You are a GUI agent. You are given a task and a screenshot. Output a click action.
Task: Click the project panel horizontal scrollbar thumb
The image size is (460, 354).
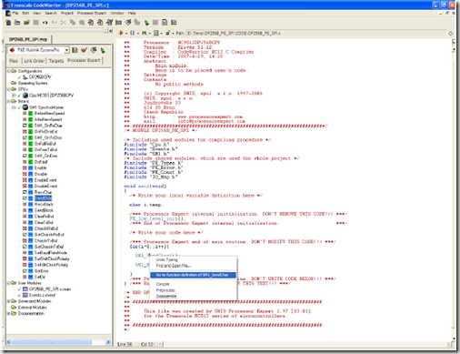[52, 342]
